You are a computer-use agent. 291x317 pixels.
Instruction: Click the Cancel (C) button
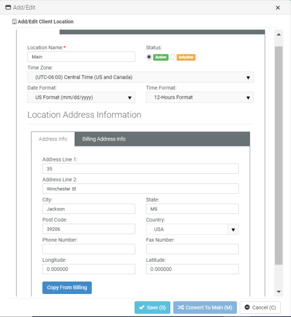tap(260, 307)
